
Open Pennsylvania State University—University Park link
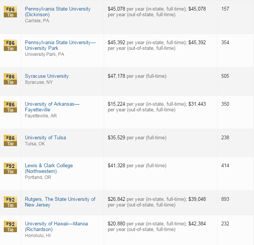click(x=60, y=45)
